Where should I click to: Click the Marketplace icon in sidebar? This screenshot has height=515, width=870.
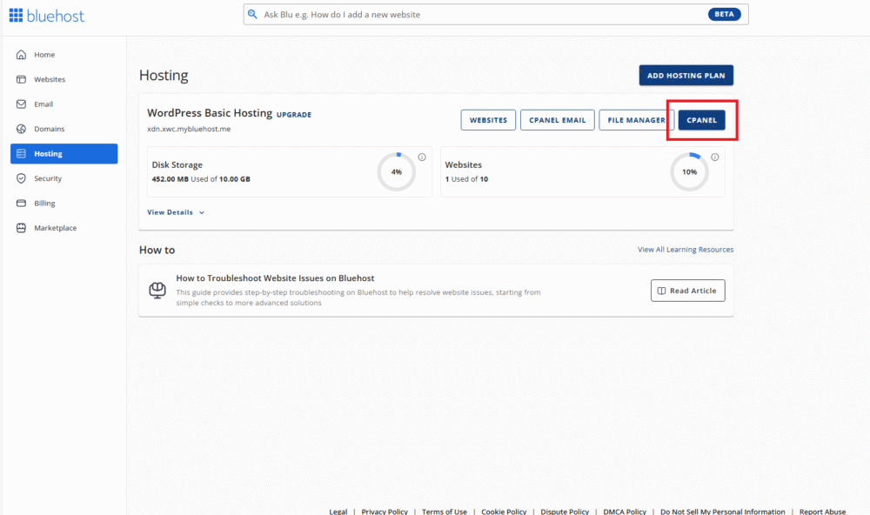pos(20,227)
